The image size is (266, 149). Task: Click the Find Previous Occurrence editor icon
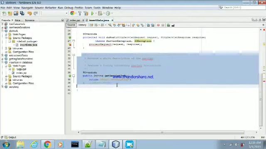point(115,25)
